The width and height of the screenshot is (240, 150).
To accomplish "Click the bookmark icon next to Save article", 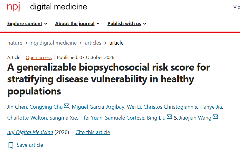I will [11, 145].
